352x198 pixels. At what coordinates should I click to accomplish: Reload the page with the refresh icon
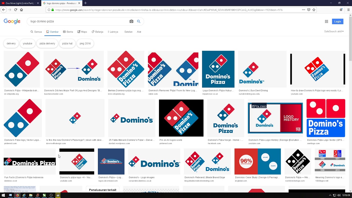tap(16, 10)
